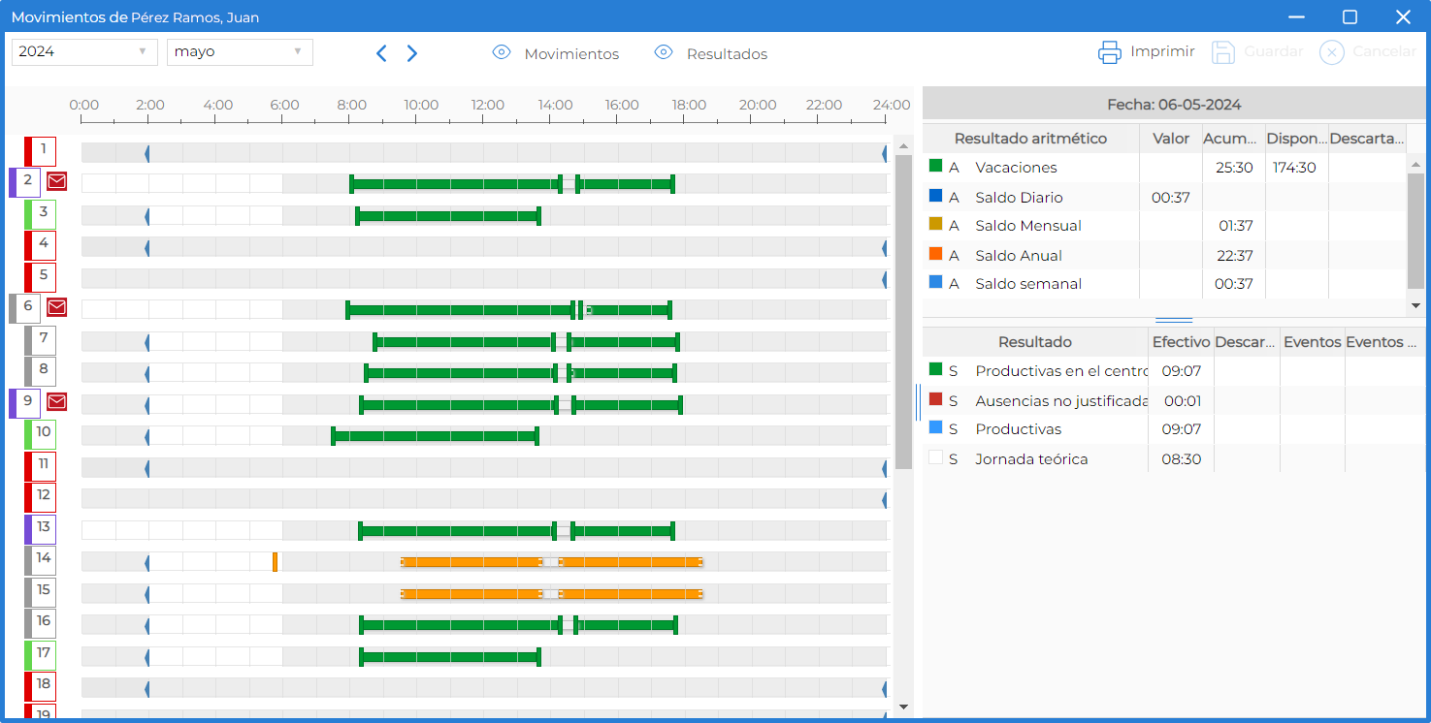This screenshot has height=723, width=1431.
Task: Select day 14 in calendar list
Action: click(x=41, y=559)
